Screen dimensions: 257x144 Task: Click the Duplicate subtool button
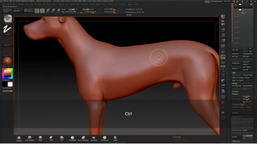[237, 63]
